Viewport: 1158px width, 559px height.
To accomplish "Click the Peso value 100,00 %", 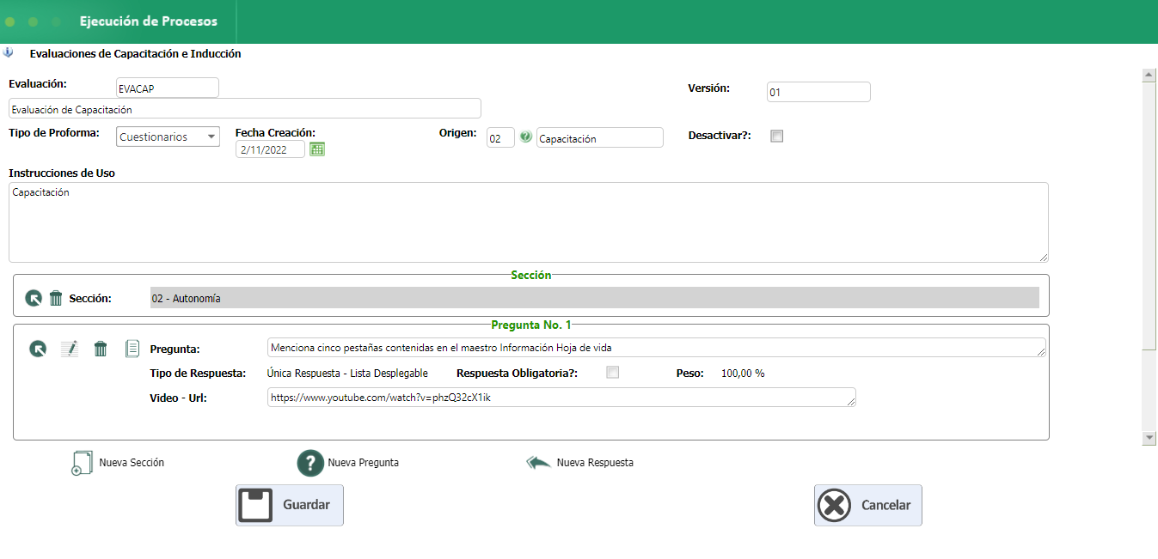I will click(x=743, y=374).
